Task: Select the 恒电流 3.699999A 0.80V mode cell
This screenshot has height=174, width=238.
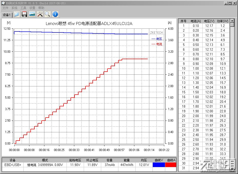Action: 45,165
